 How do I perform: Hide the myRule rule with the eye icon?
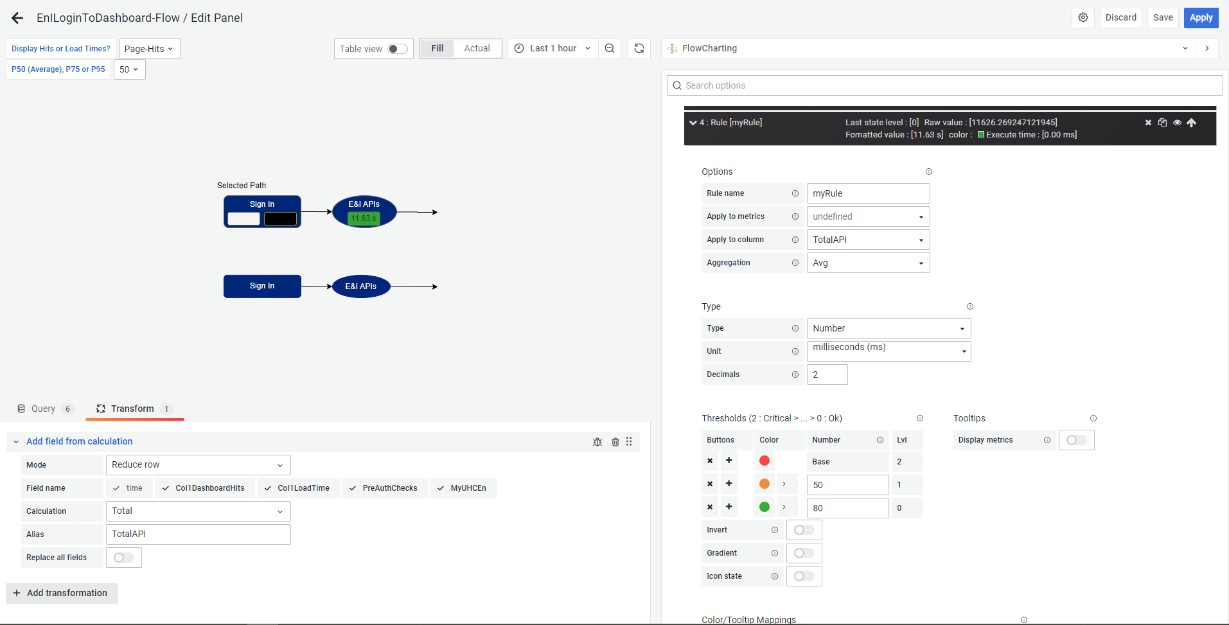click(1178, 122)
